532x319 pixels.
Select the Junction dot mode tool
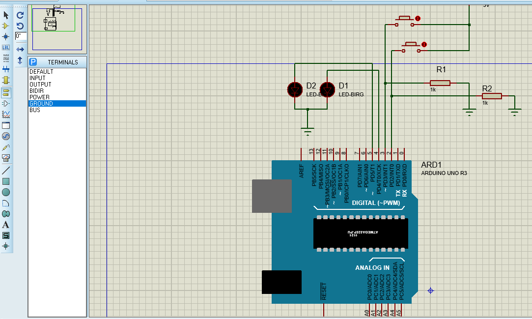click(x=6, y=37)
